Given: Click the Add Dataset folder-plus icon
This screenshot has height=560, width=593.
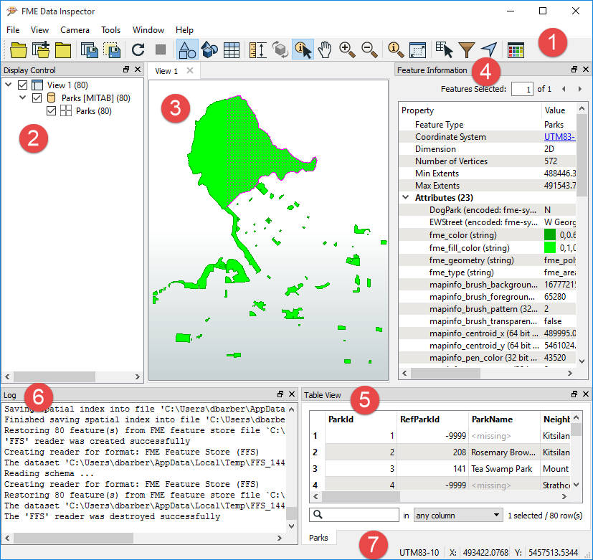Looking at the screenshot, I should tap(41, 50).
